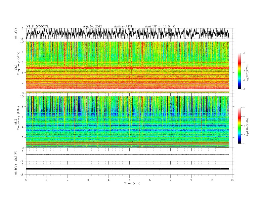Click the "-5" tick on ch.2 colorbar
This screenshot has width=262, height=202.
click(x=244, y=126)
